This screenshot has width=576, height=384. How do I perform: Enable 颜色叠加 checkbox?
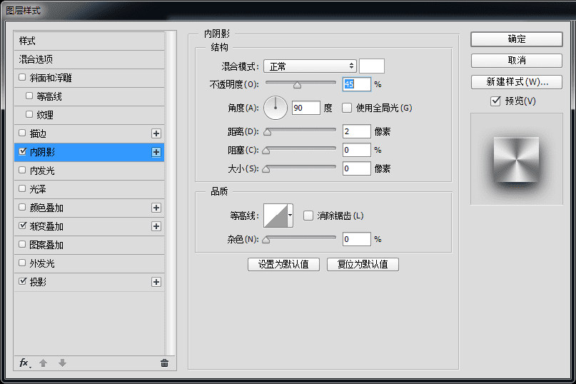[x=22, y=207]
